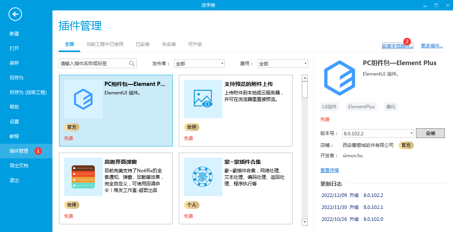Select the 豪~豪插件合集 plugin title

242,162
